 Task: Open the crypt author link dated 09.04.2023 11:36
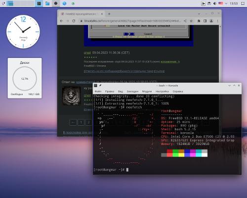point(87,53)
